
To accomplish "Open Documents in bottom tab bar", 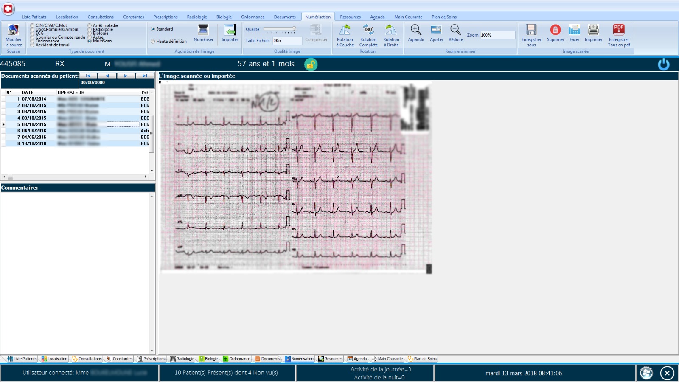I will tap(268, 359).
